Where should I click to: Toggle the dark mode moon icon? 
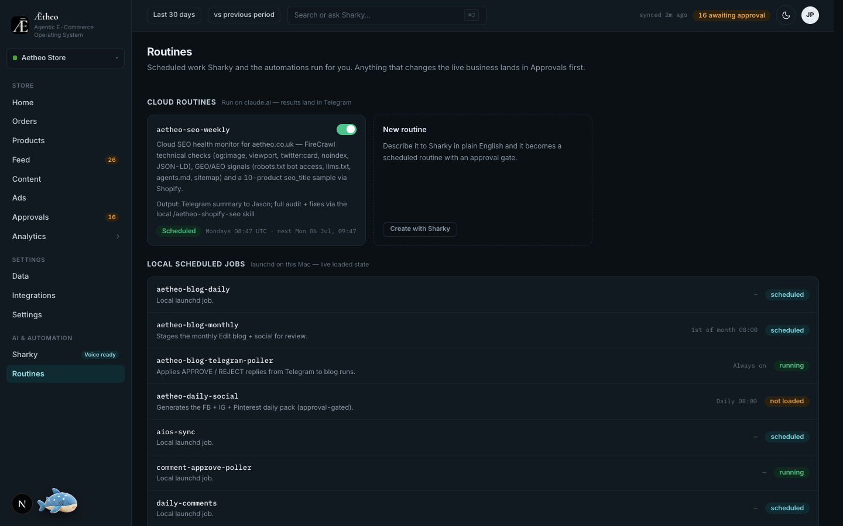pyautogui.click(x=786, y=15)
